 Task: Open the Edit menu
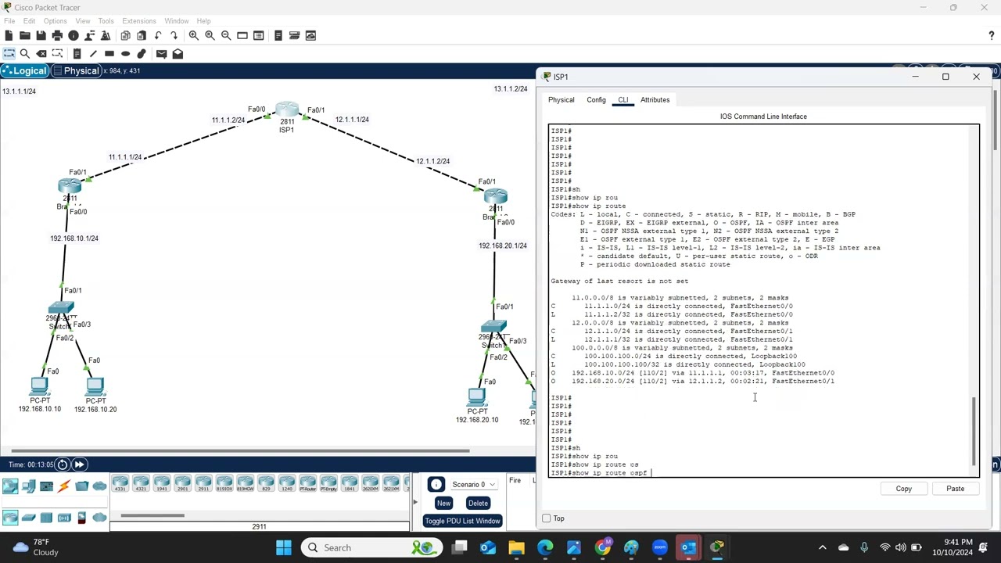(x=29, y=21)
